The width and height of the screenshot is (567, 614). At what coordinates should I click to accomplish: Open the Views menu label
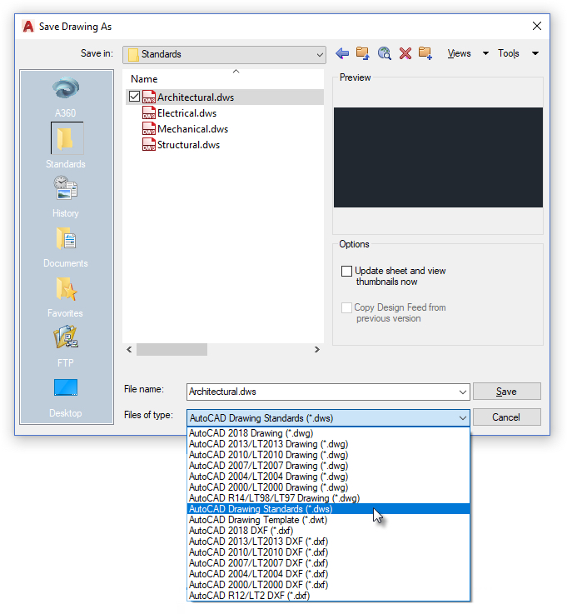click(x=459, y=53)
